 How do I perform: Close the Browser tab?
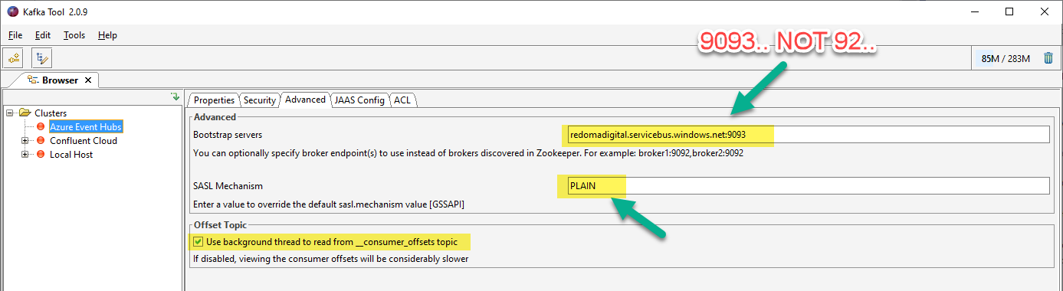pyautogui.click(x=87, y=80)
